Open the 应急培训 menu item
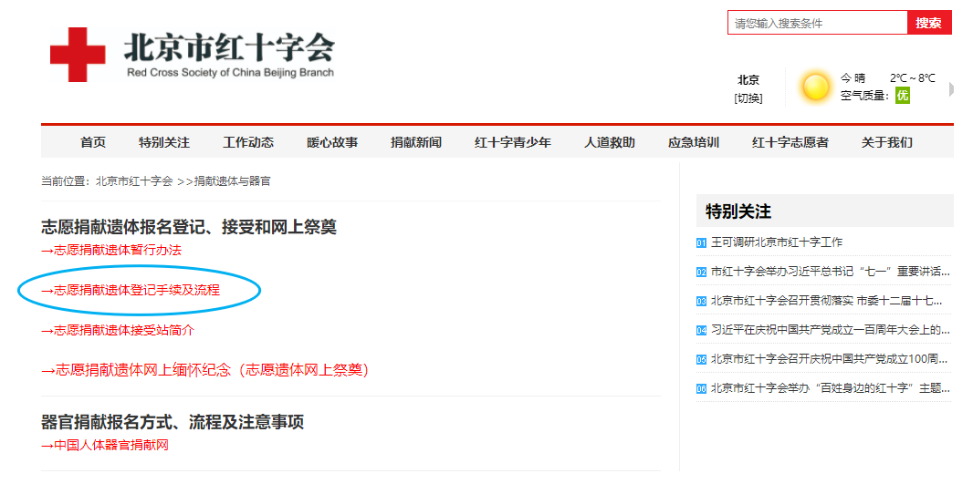The height and width of the screenshot is (484, 973). pos(693,142)
